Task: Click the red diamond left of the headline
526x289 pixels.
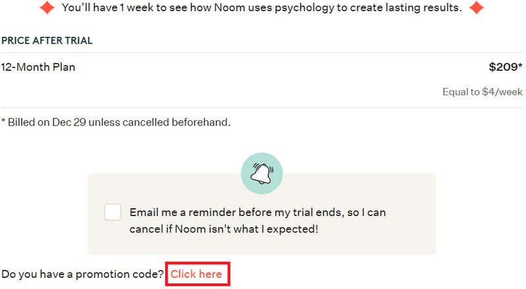Action: tap(47, 9)
